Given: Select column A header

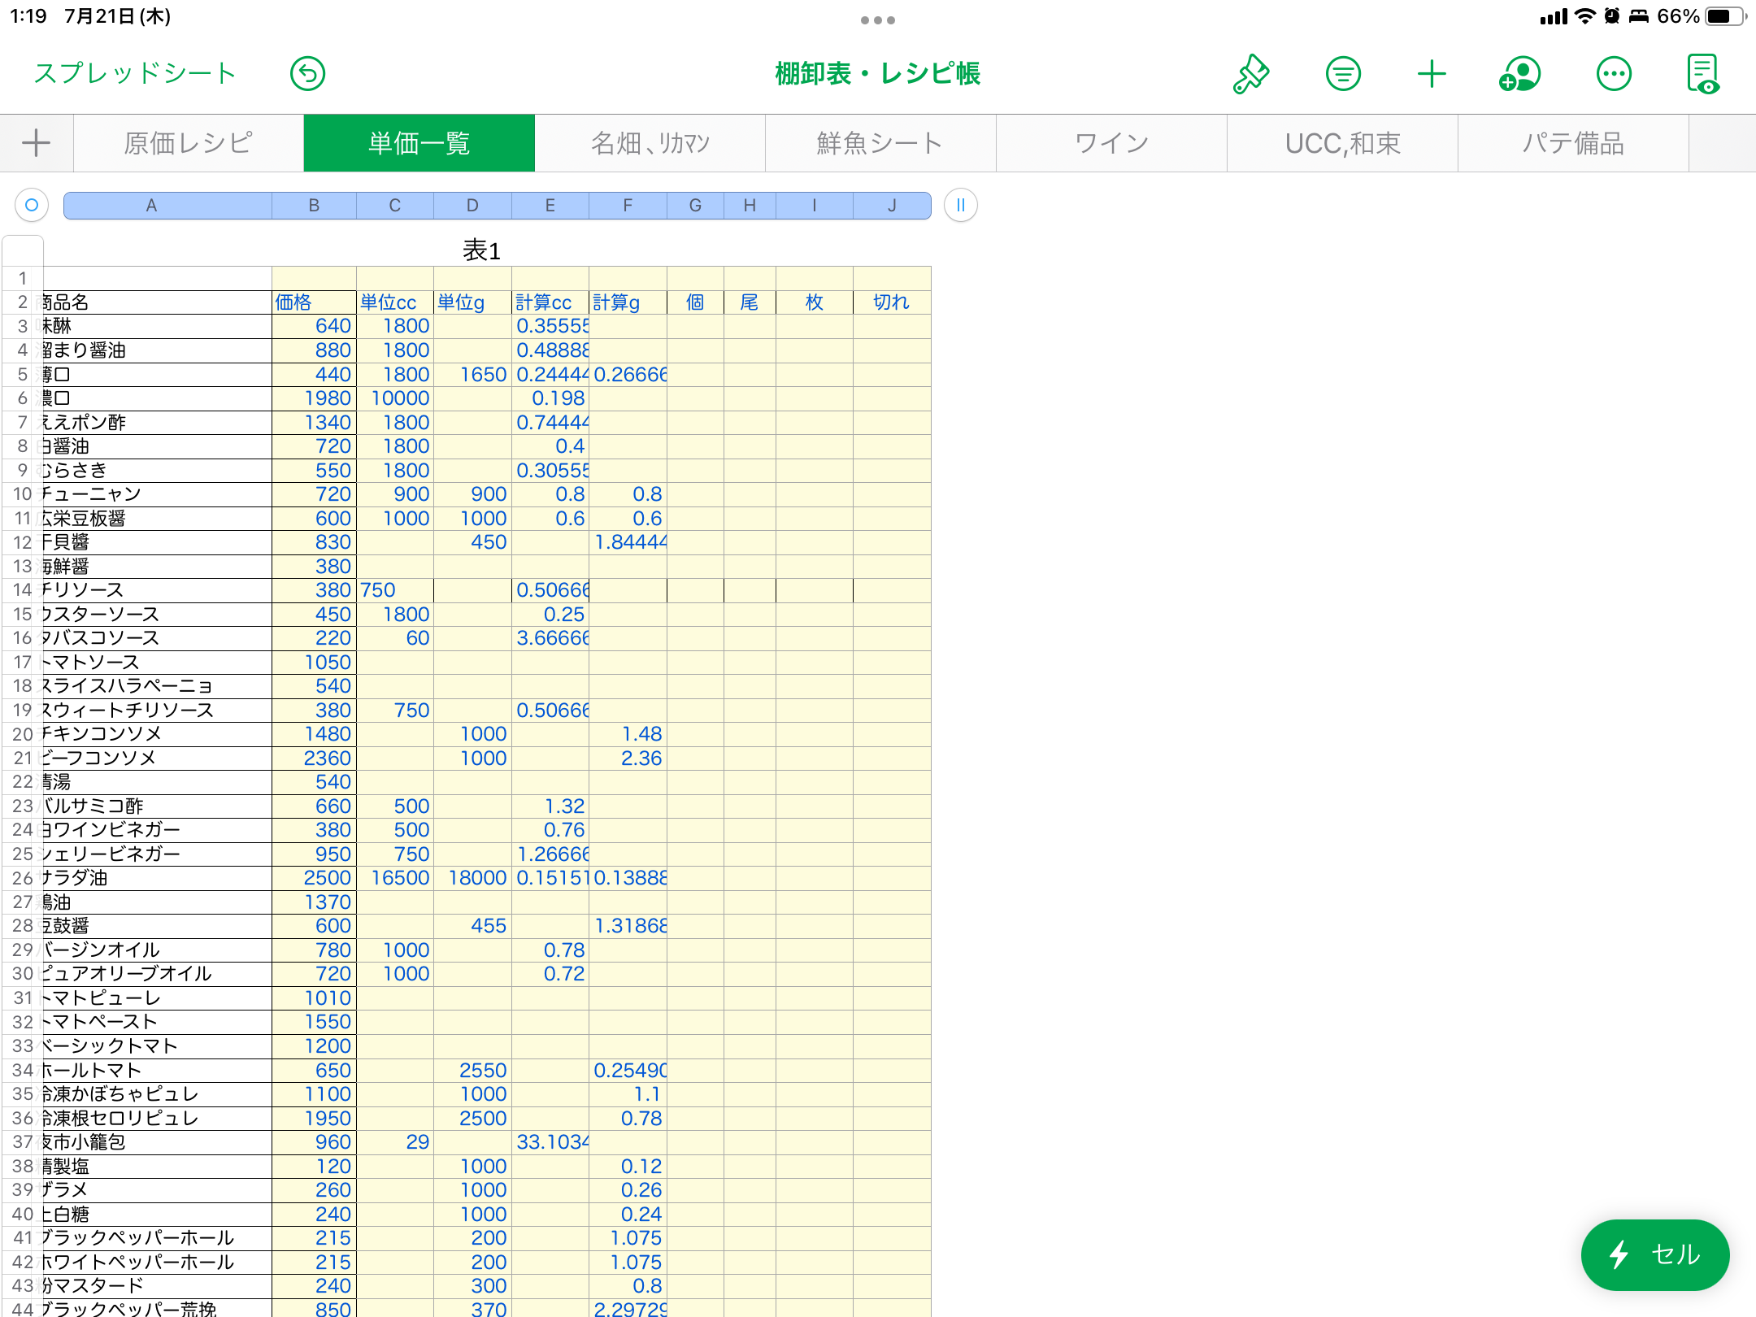Looking at the screenshot, I should [151, 206].
